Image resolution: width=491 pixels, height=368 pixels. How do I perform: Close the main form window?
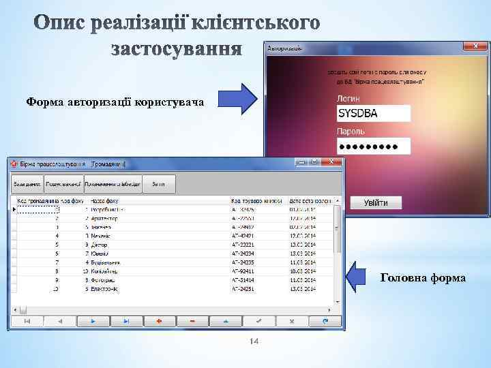click(x=331, y=162)
